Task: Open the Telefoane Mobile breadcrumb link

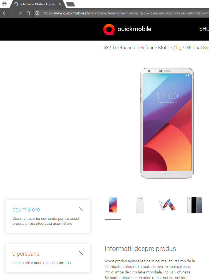Action: (154, 48)
